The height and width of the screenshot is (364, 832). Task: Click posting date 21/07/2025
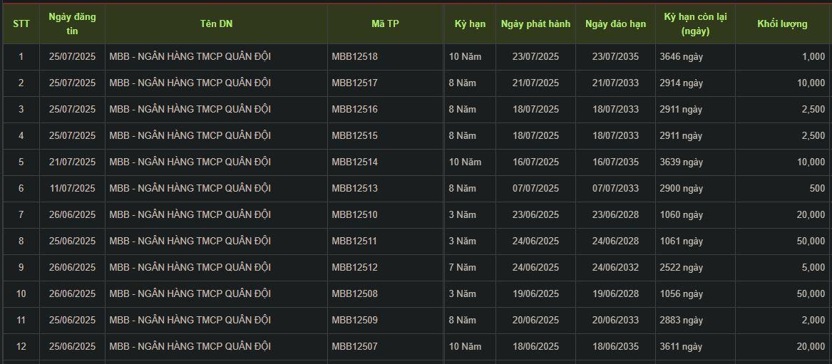pyautogui.click(x=72, y=162)
